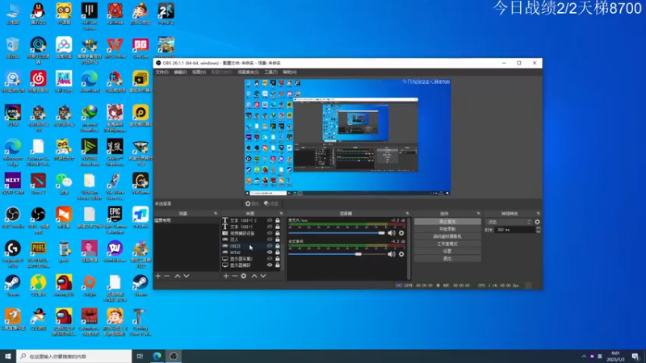Screen dimensions: 646x363
Task: Decrease transition duration with down stepper
Action: [x=538, y=232]
